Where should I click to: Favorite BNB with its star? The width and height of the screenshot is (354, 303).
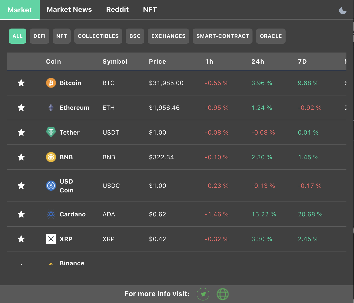coord(21,157)
